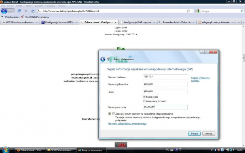Screen dimensions: 245x153
Task: Click the Operatorzy link on page
Action: pos(90,119)
